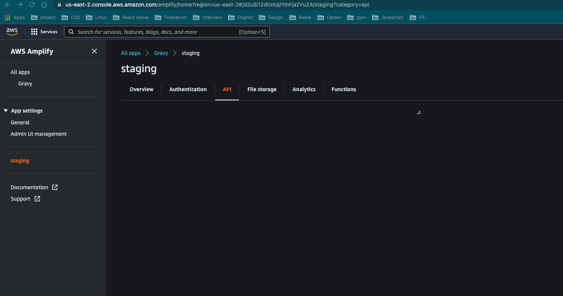Viewport: 563px width, 296px height.
Task: Switch to the Analytics tab
Action: (x=304, y=89)
